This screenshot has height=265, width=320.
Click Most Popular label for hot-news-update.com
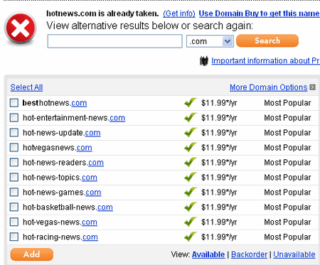287,133
